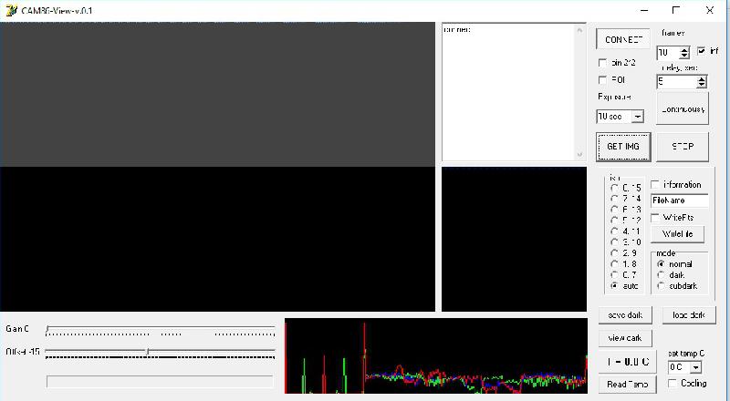Click the view dark button
This screenshot has width=730, height=401.
[x=625, y=338]
